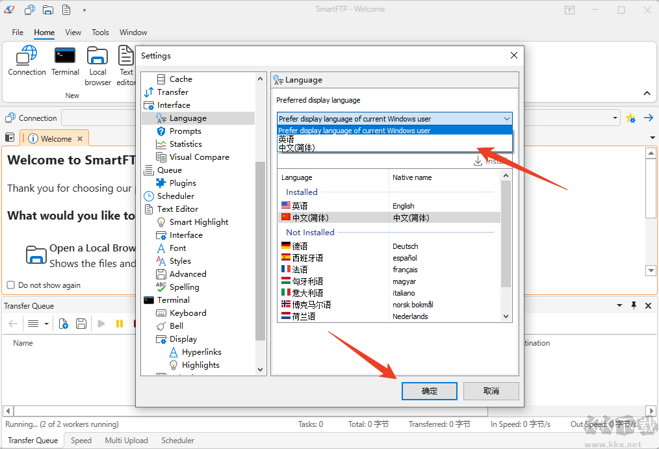The image size is (659, 449).
Task: Open the Transfer Queue panel options dropdown
Action: (x=619, y=305)
